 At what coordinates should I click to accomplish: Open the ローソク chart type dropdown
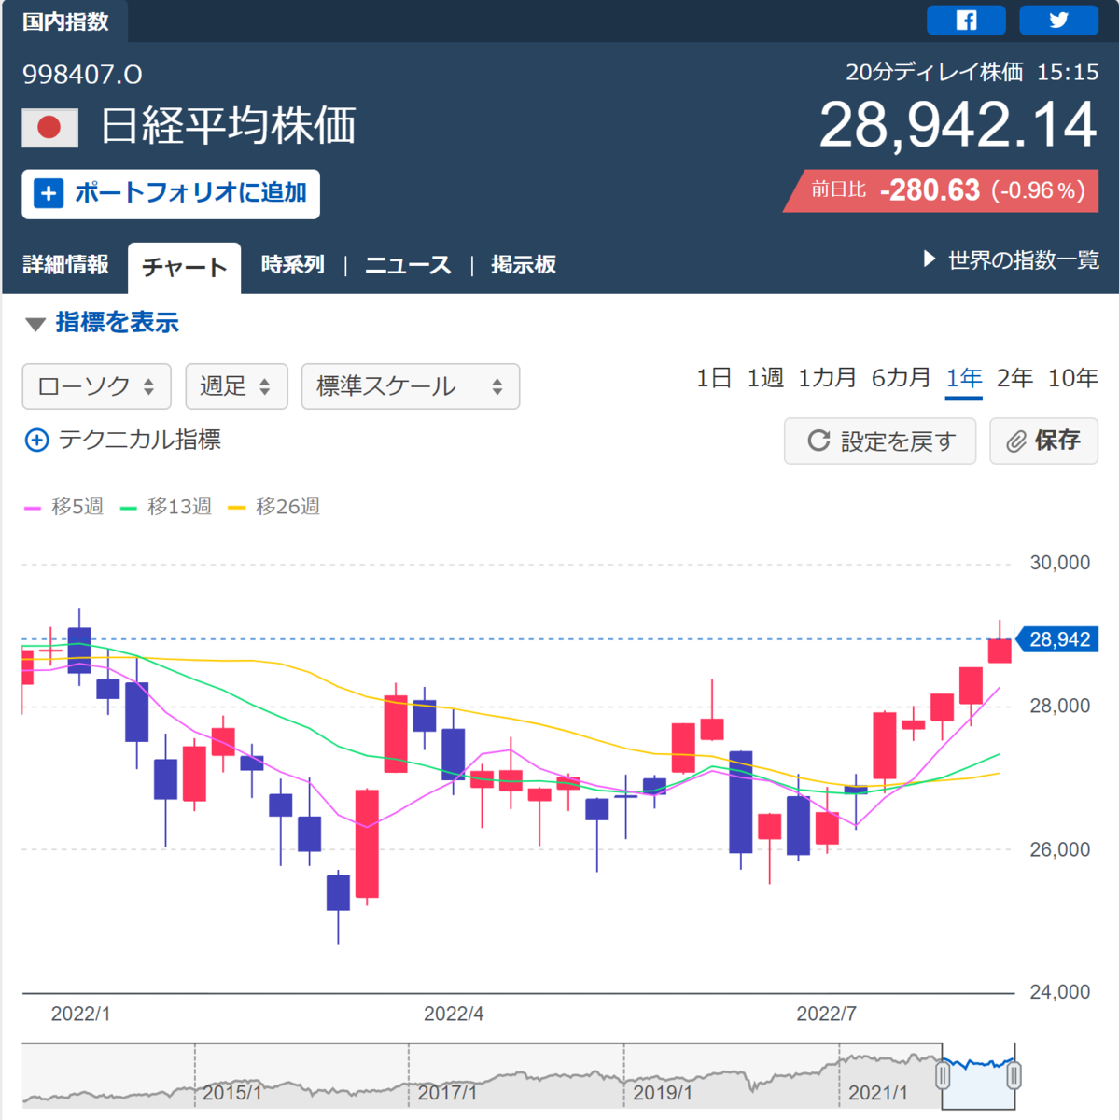(95, 385)
